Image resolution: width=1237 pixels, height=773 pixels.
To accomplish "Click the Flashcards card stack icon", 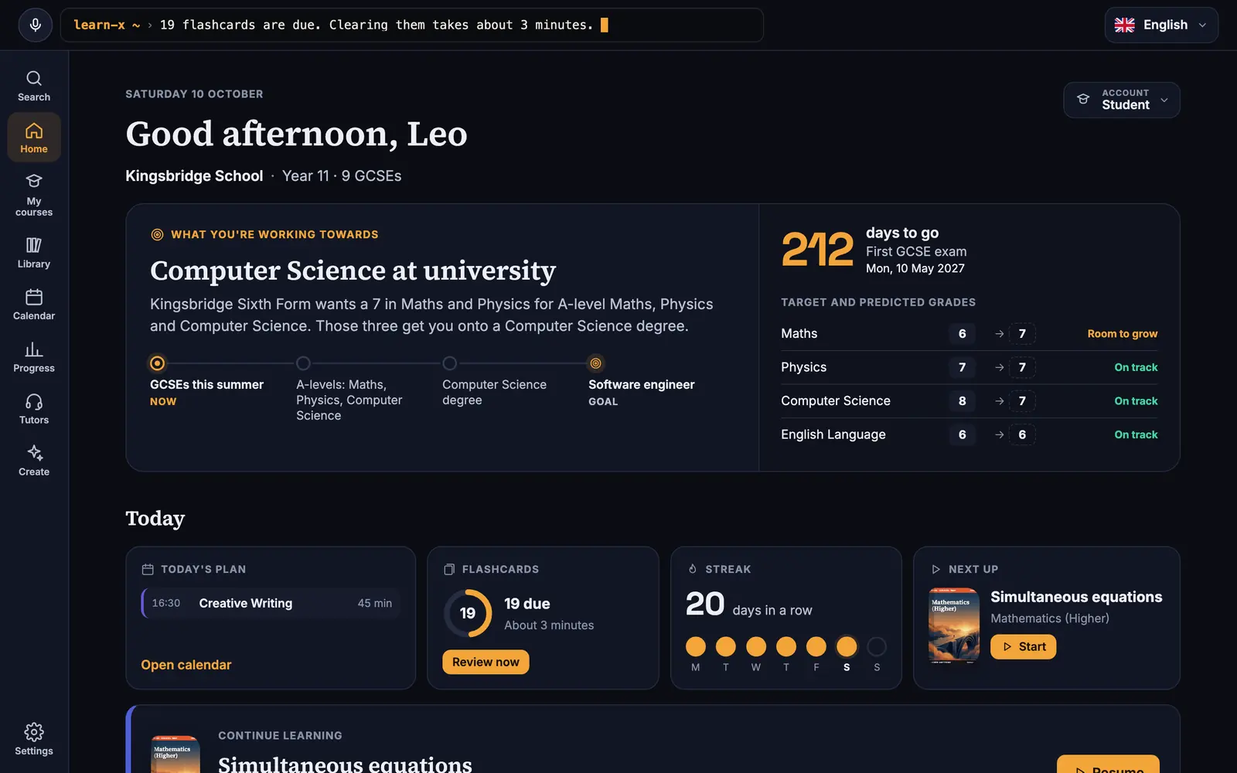I will (x=449, y=569).
